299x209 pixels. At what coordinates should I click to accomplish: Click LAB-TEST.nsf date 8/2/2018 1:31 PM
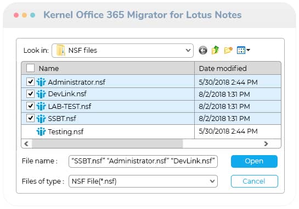coord(224,107)
